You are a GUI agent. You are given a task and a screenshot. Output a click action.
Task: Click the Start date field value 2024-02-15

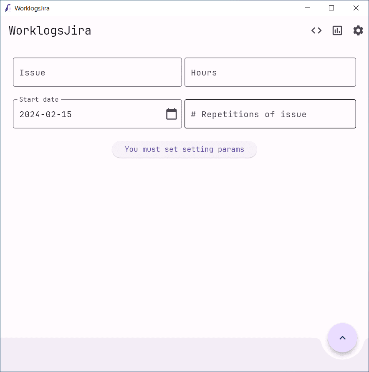pos(45,114)
